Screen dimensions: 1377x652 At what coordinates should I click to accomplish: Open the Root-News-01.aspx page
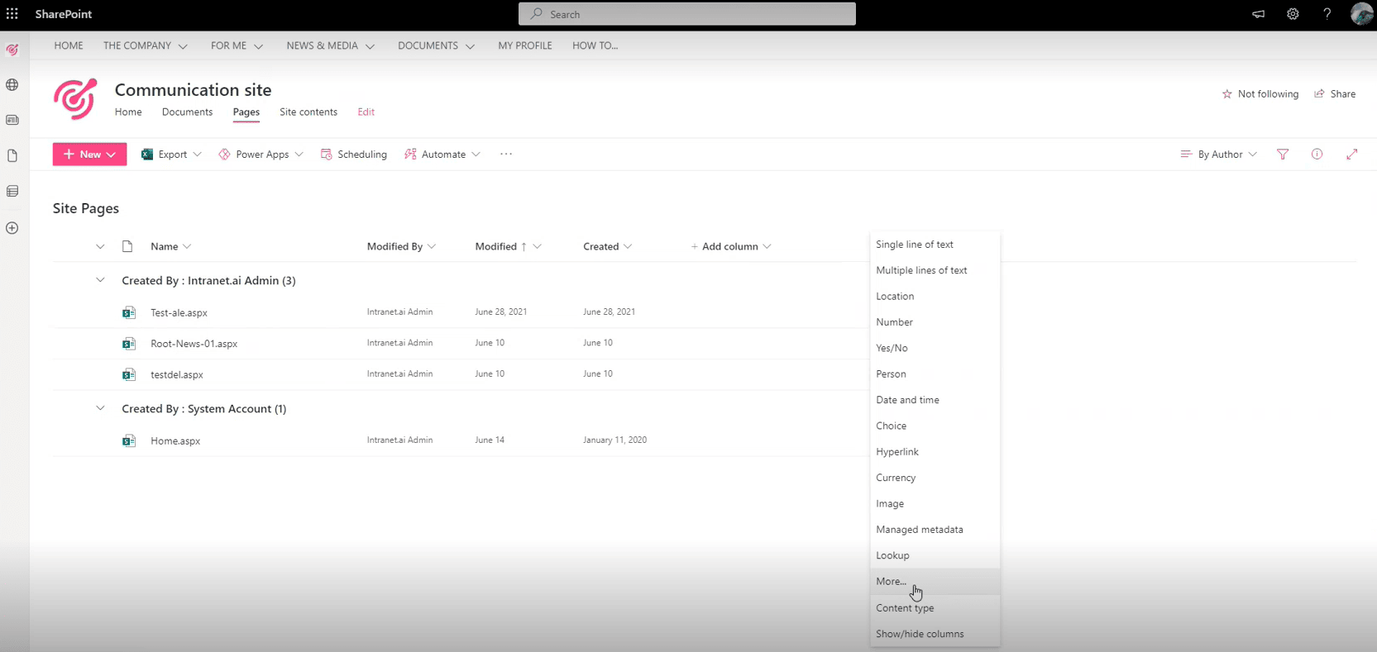click(x=194, y=344)
